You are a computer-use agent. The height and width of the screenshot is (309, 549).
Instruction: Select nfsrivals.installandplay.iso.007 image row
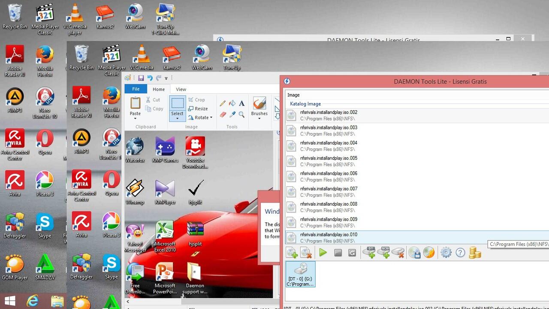pyautogui.click(x=417, y=192)
